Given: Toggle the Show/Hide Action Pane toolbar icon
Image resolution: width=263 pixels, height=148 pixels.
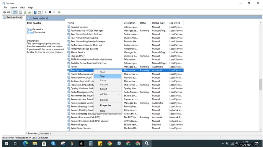Looking at the screenshot, I should click(x=39, y=12).
